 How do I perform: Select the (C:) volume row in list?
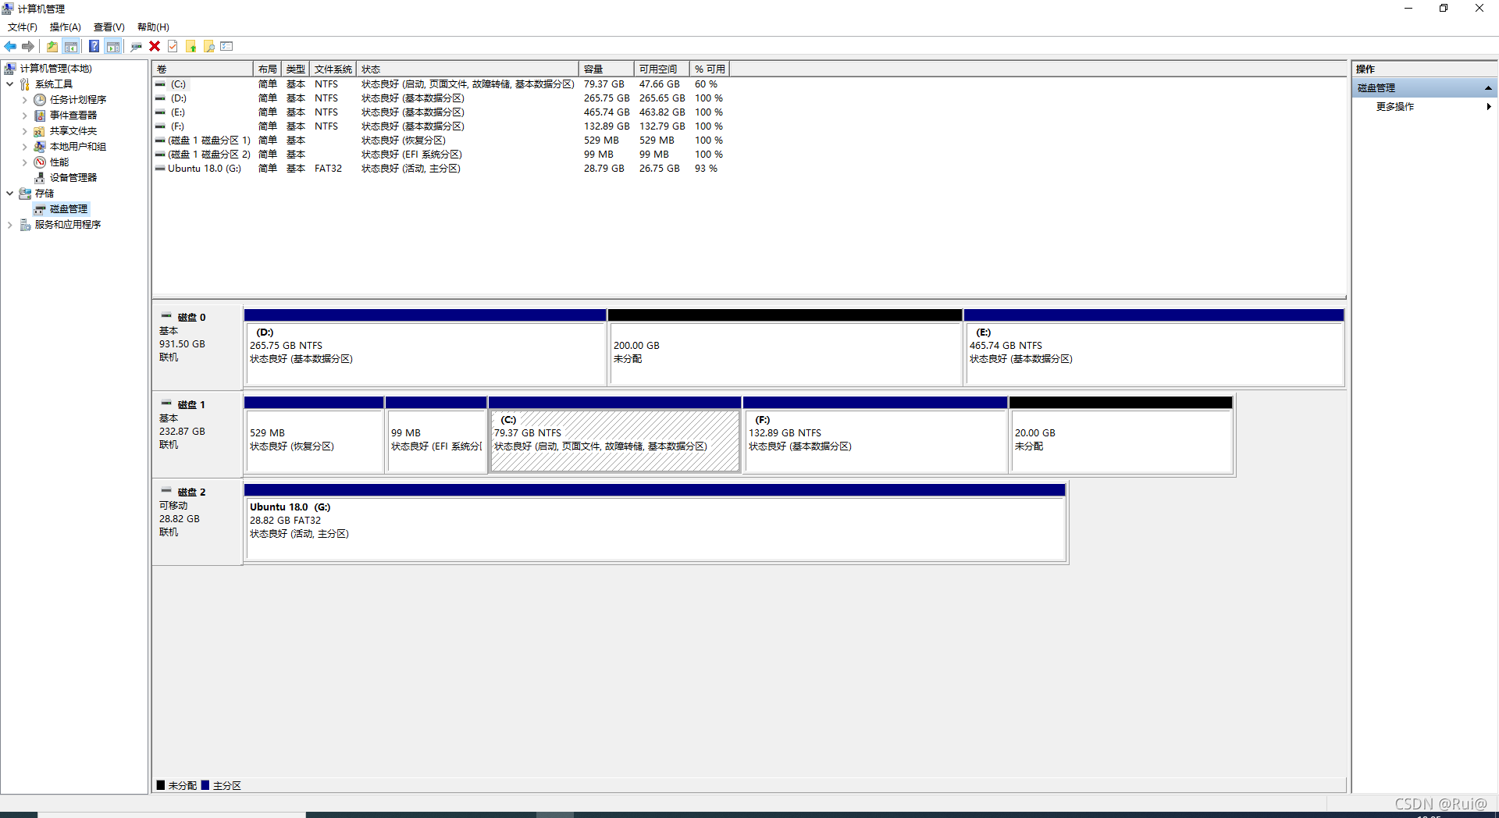(440, 84)
